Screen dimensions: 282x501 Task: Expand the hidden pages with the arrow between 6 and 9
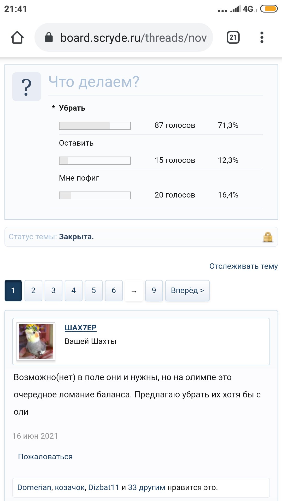134,290
